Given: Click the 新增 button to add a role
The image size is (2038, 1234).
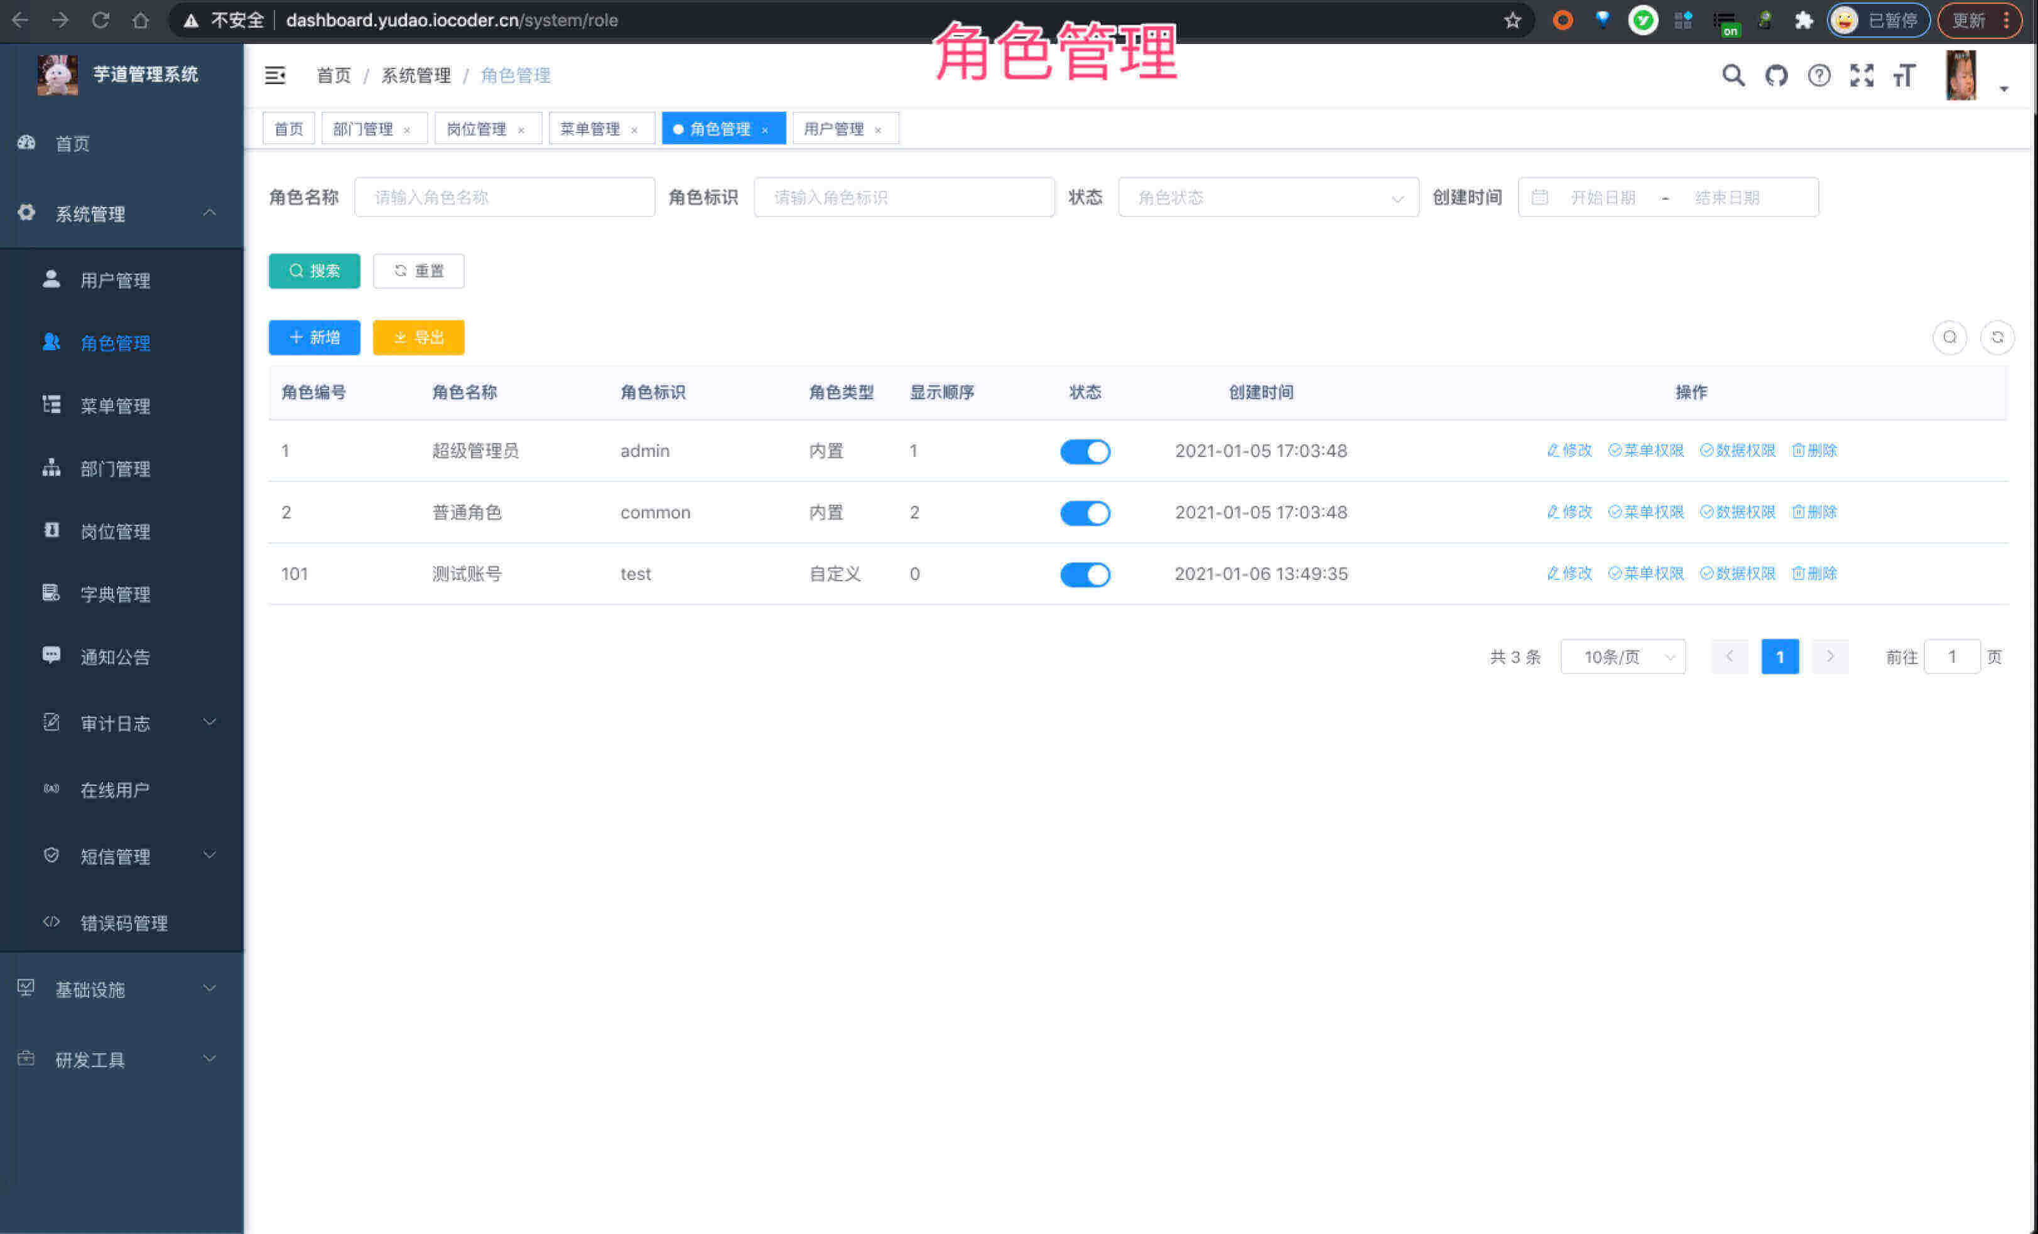Looking at the screenshot, I should click(314, 337).
